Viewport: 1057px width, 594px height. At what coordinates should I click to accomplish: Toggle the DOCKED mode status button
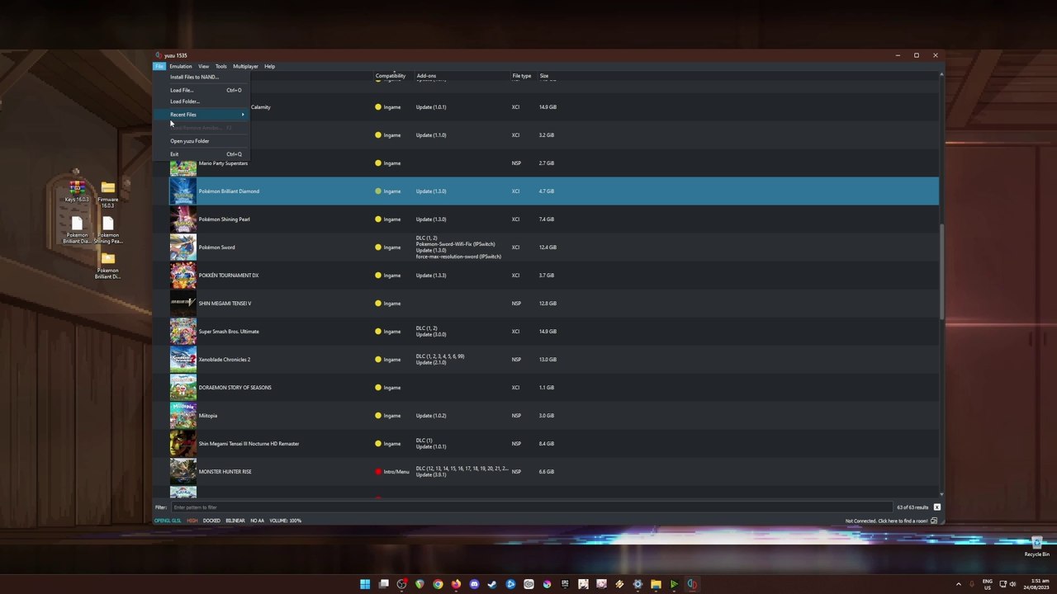[x=211, y=521]
